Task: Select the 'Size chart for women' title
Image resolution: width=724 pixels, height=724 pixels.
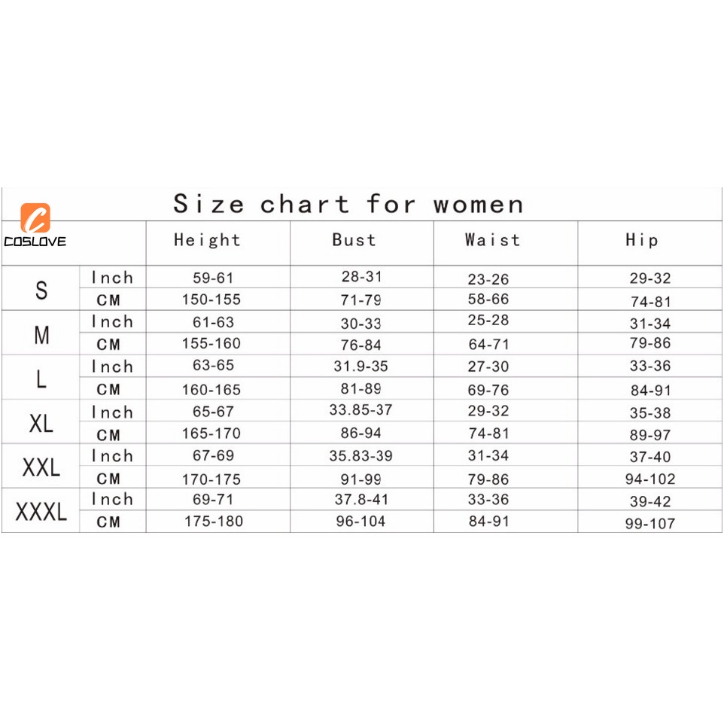Action: (x=348, y=204)
